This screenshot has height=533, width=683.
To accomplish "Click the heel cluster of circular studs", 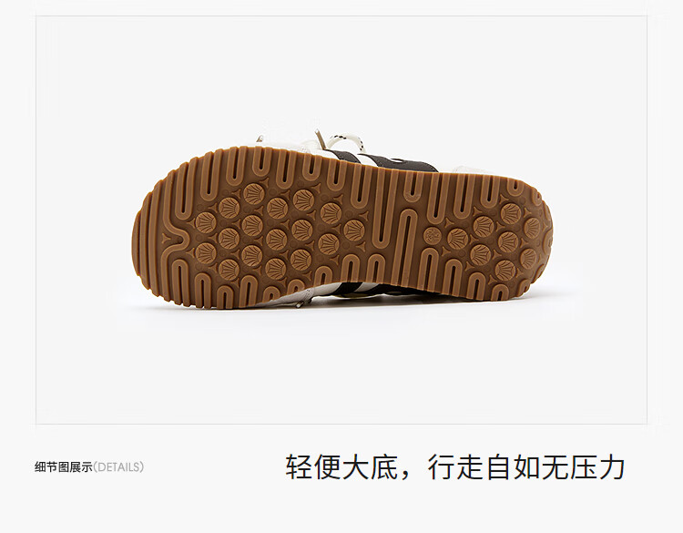I will [x=496, y=241].
